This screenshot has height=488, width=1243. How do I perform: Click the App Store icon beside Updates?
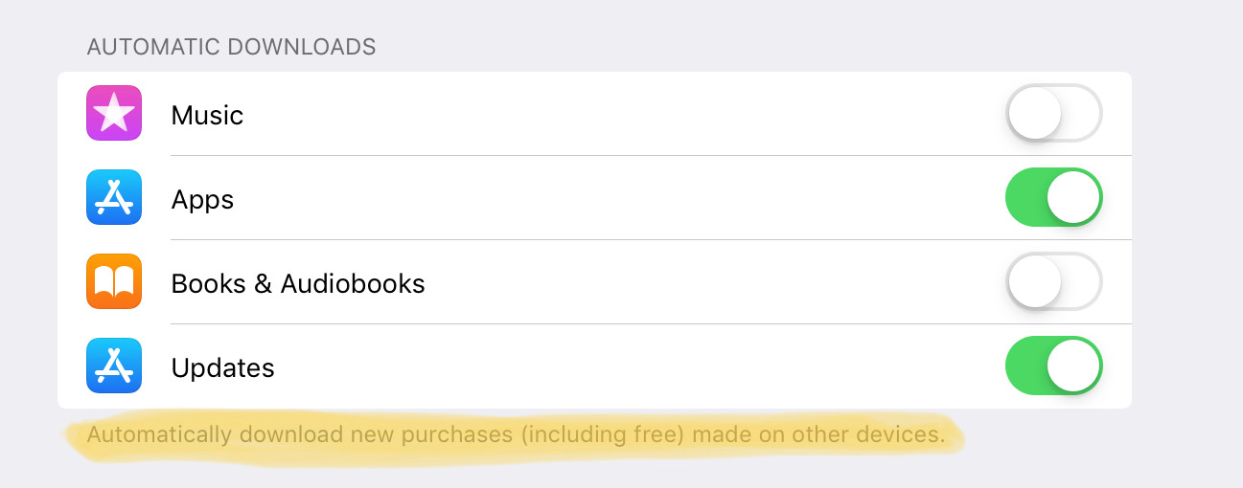coord(114,366)
